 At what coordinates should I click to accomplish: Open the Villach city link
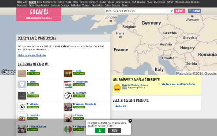tap(34, 104)
